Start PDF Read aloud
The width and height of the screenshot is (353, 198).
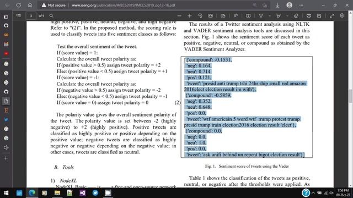tap(236, 15)
